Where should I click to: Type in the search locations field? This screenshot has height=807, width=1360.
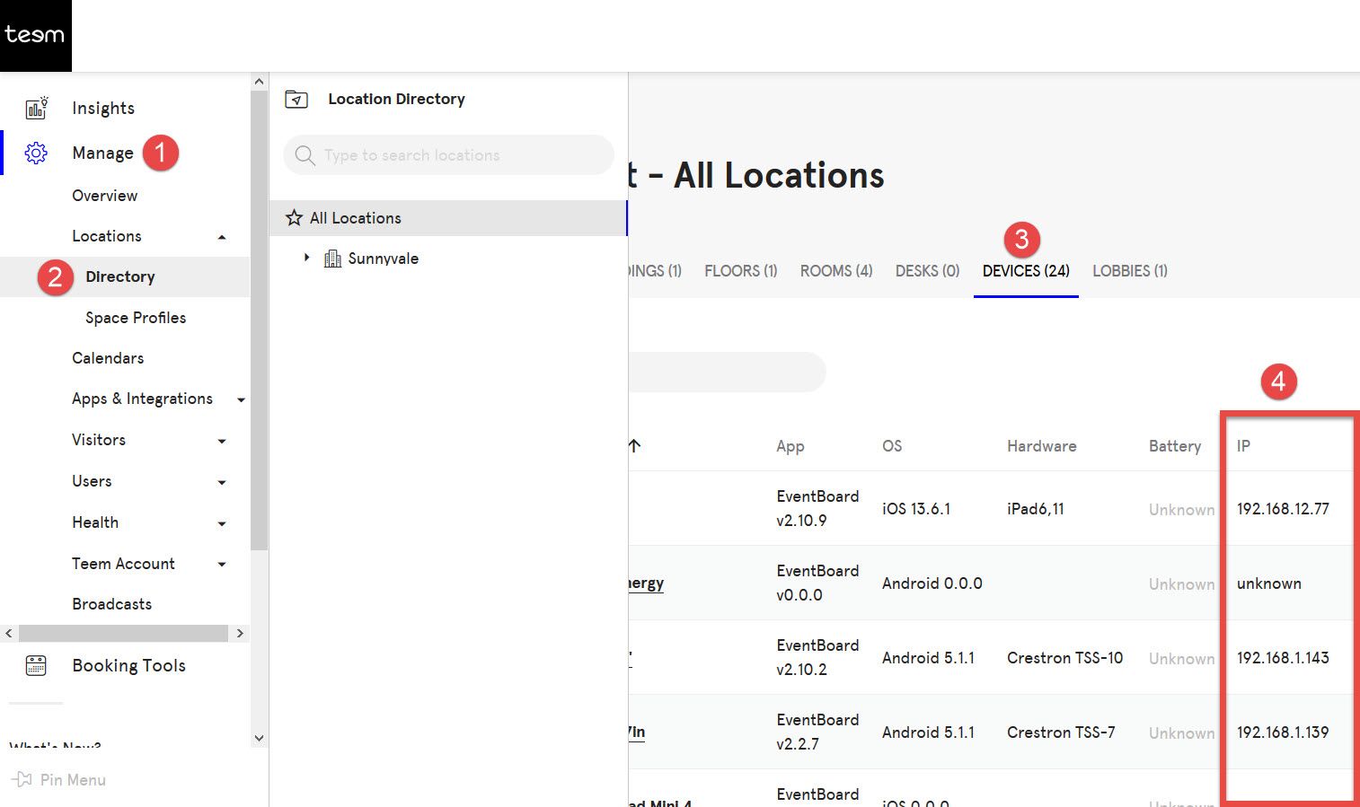pyautogui.click(x=458, y=155)
